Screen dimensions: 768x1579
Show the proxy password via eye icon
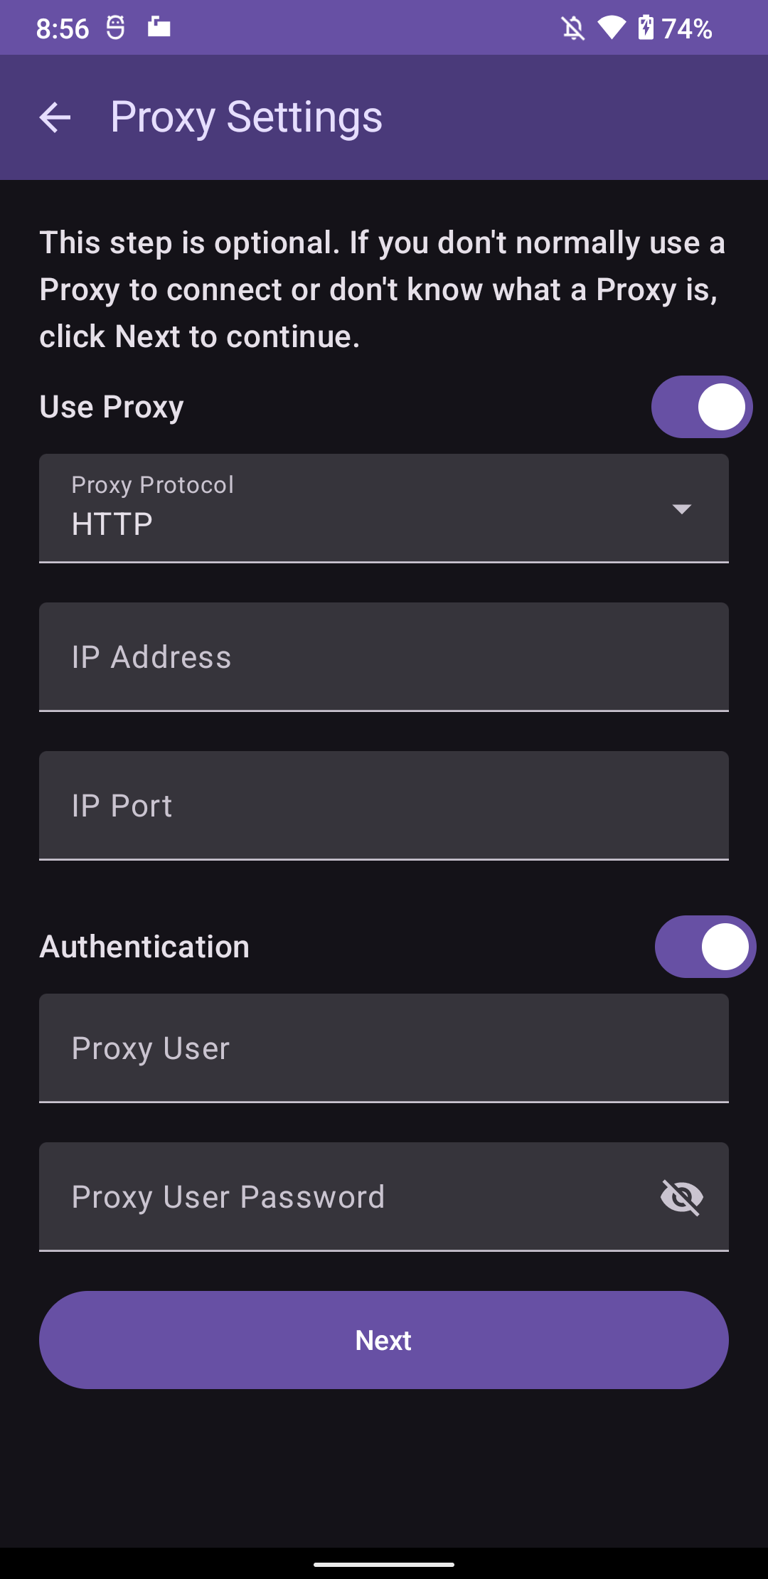(x=681, y=1197)
